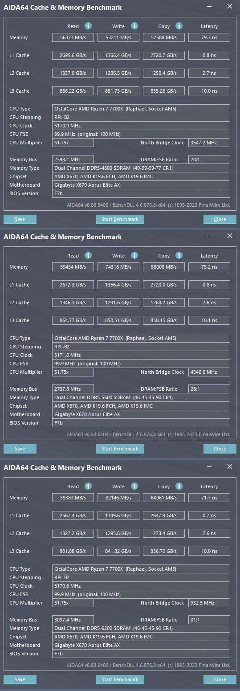Click North Bridge Clock value 3547.2 MHz
Viewport: 240px width, 691px height.
pyautogui.click(x=209, y=143)
